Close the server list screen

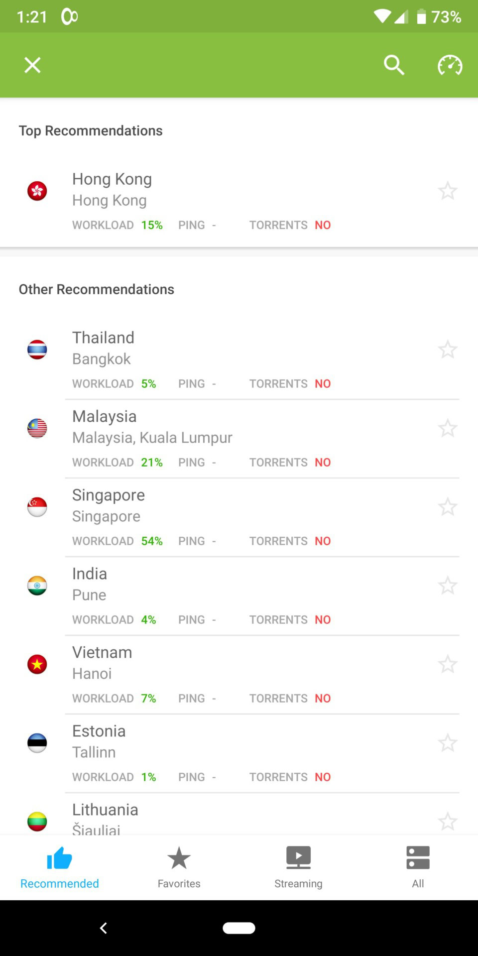tap(33, 65)
